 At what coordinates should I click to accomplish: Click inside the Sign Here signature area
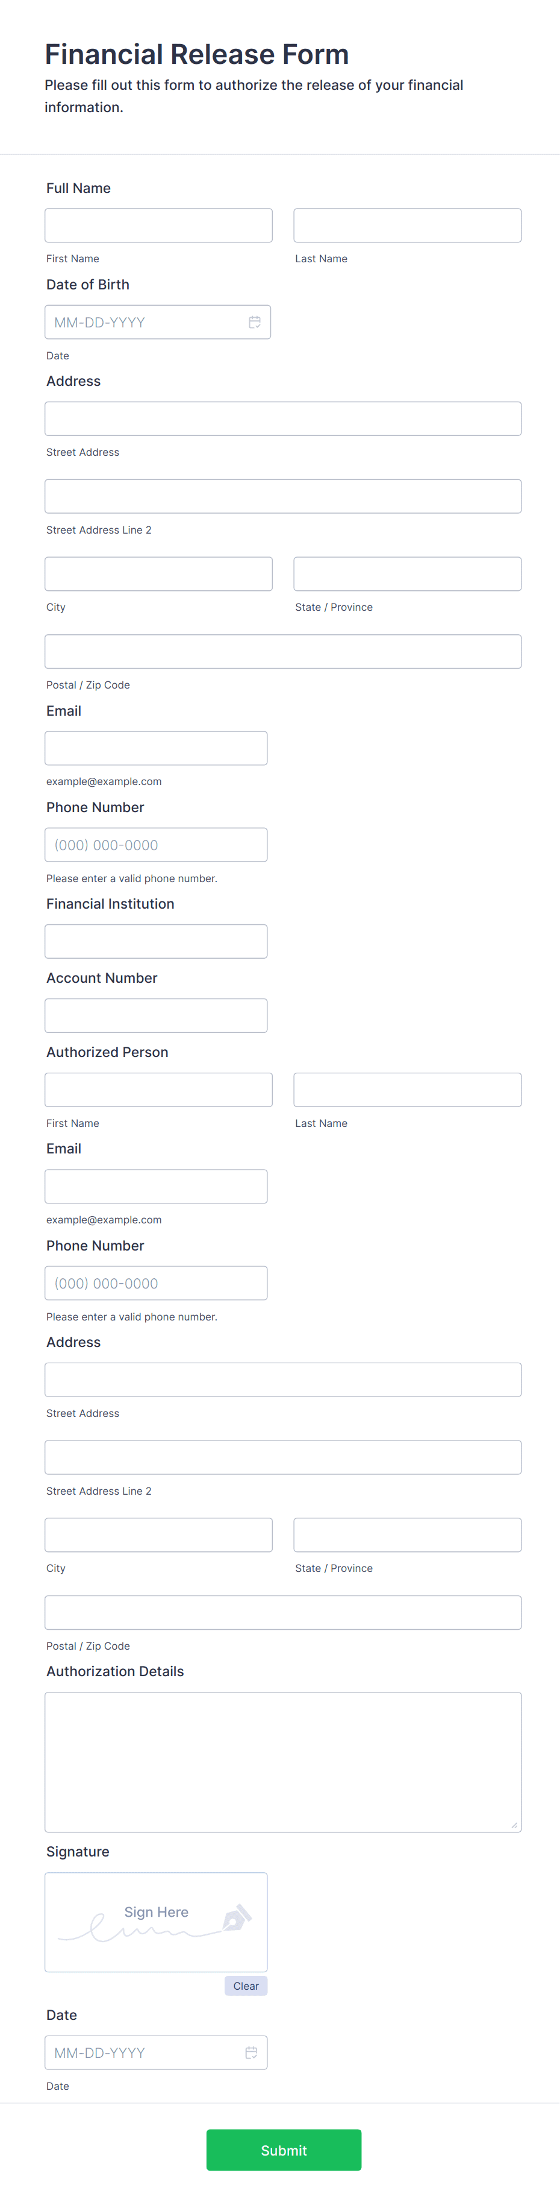click(x=155, y=1922)
